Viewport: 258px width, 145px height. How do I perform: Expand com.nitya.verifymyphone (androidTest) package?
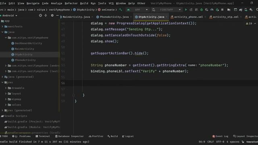tap(6, 66)
